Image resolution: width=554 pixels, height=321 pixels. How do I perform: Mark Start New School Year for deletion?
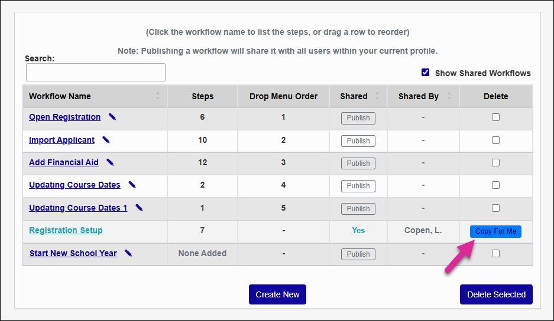495,253
